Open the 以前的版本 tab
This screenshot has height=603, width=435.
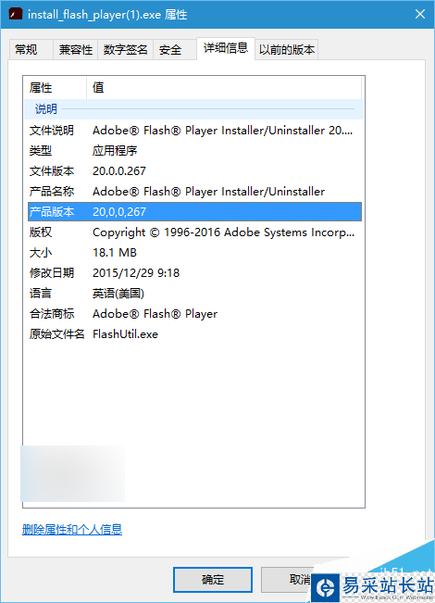coord(286,50)
